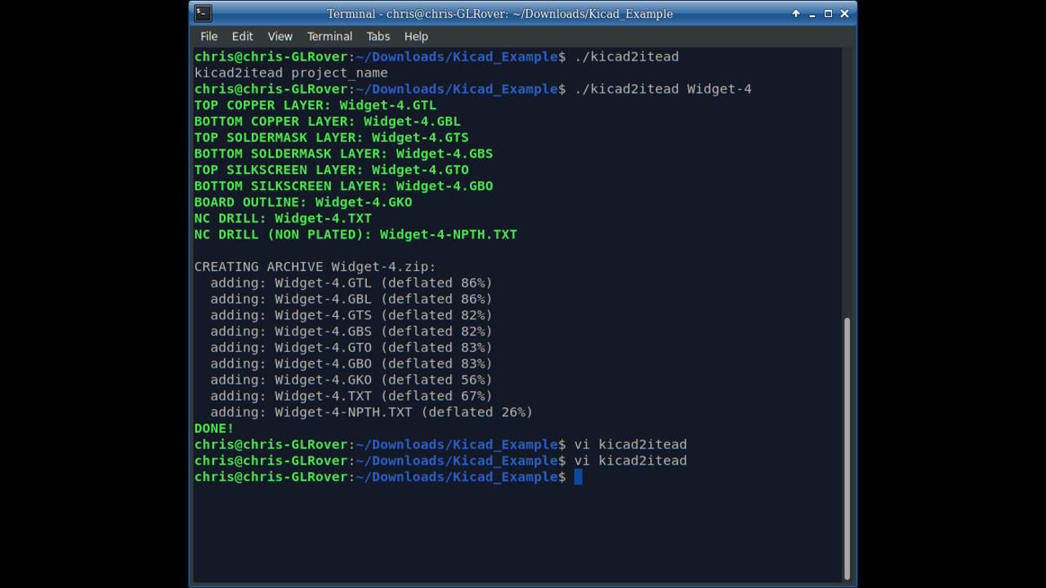Click the maximize icon in the title bar
The height and width of the screenshot is (588, 1046).
click(829, 13)
